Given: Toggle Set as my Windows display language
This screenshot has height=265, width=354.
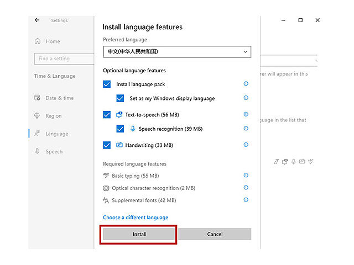Looking at the screenshot, I should pos(120,98).
